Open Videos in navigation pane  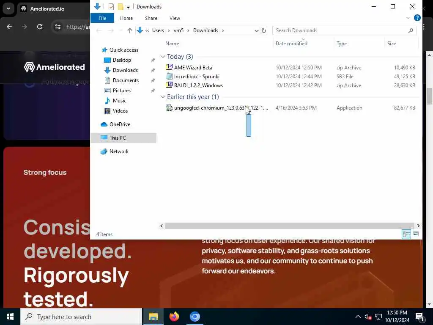(120, 111)
